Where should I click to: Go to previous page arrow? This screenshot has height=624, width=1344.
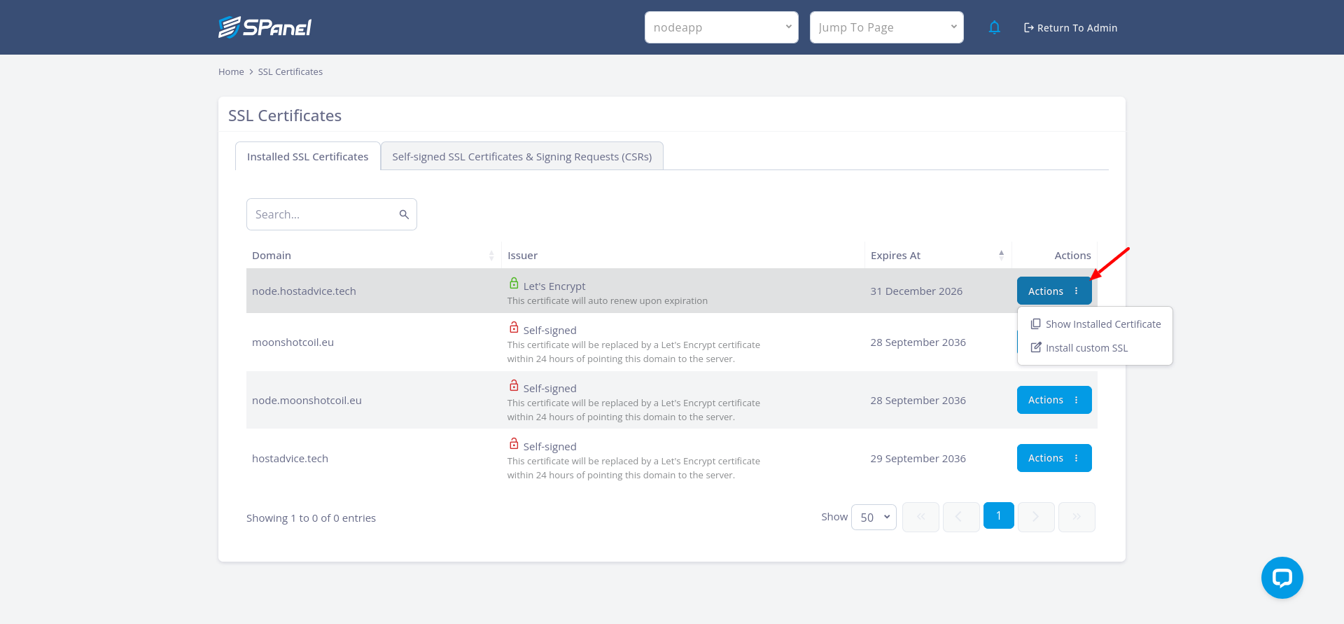pos(960,517)
